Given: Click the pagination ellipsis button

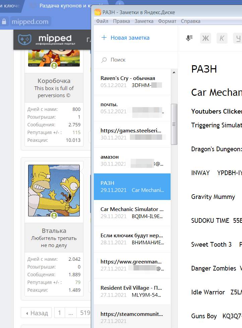Looking at the screenshot, I should 71,313.
